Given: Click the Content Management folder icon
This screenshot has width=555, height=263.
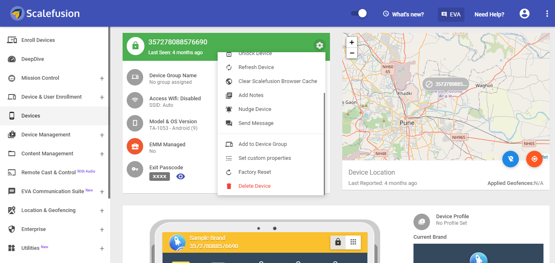Looking at the screenshot, I should point(12,154).
